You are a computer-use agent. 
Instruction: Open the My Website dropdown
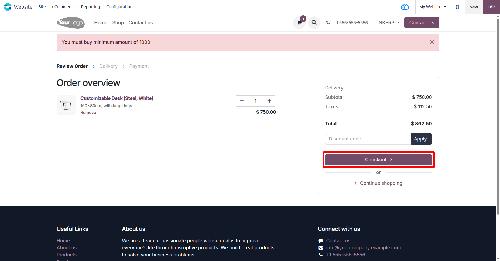(433, 7)
